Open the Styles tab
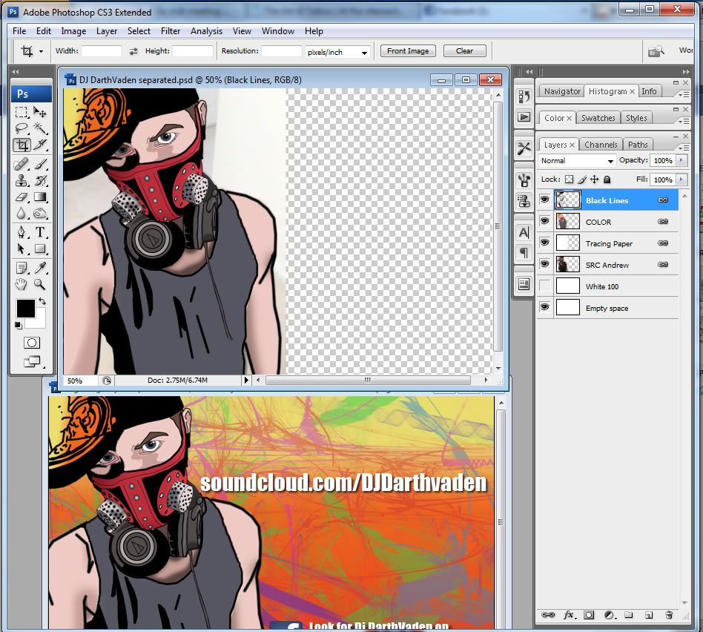The height and width of the screenshot is (632, 703). [x=636, y=117]
